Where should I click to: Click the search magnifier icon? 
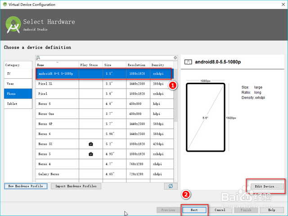click(x=38, y=58)
